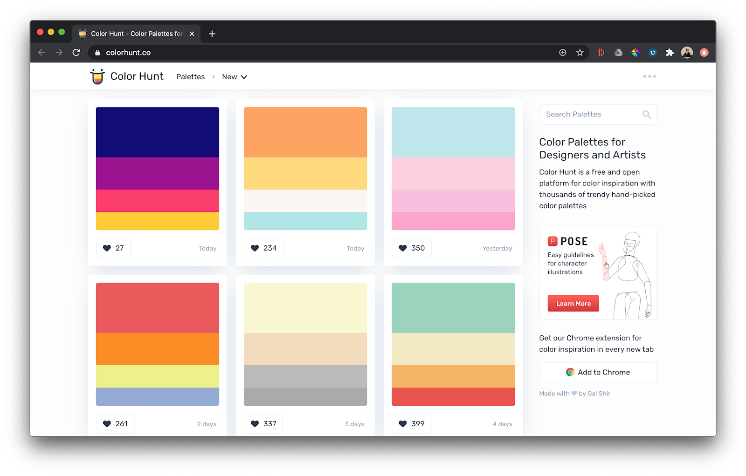Click the "Color Palettes for Designers and Artists" heading
Screen dimensions: 746x476
[593, 149]
